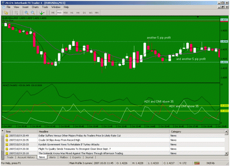This screenshot has width=230, height=166.
Task: Open the Tools menu
Action: [x=45, y=7]
